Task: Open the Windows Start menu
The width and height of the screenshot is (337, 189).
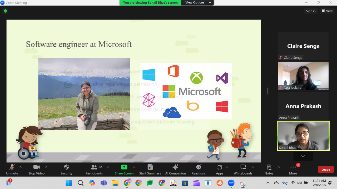Action: click(x=69, y=183)
